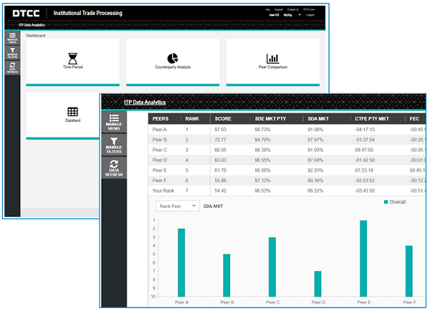
Task: Click SDA MKT value 92.20%
Action: pos(315,171)
